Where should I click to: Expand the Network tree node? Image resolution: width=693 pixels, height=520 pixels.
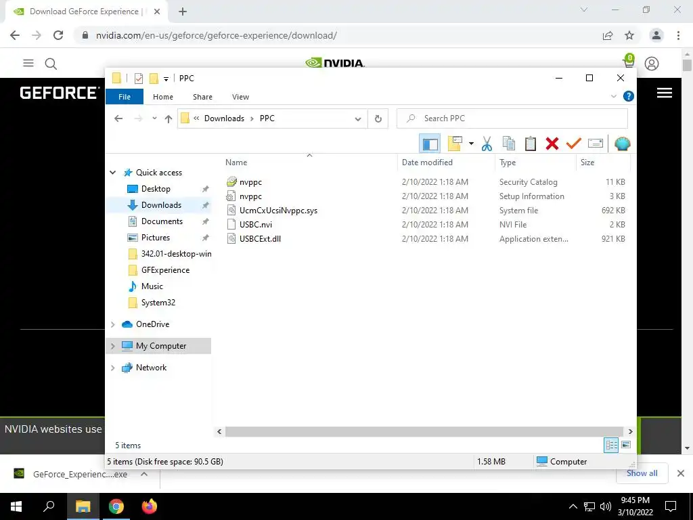point(113,368)
